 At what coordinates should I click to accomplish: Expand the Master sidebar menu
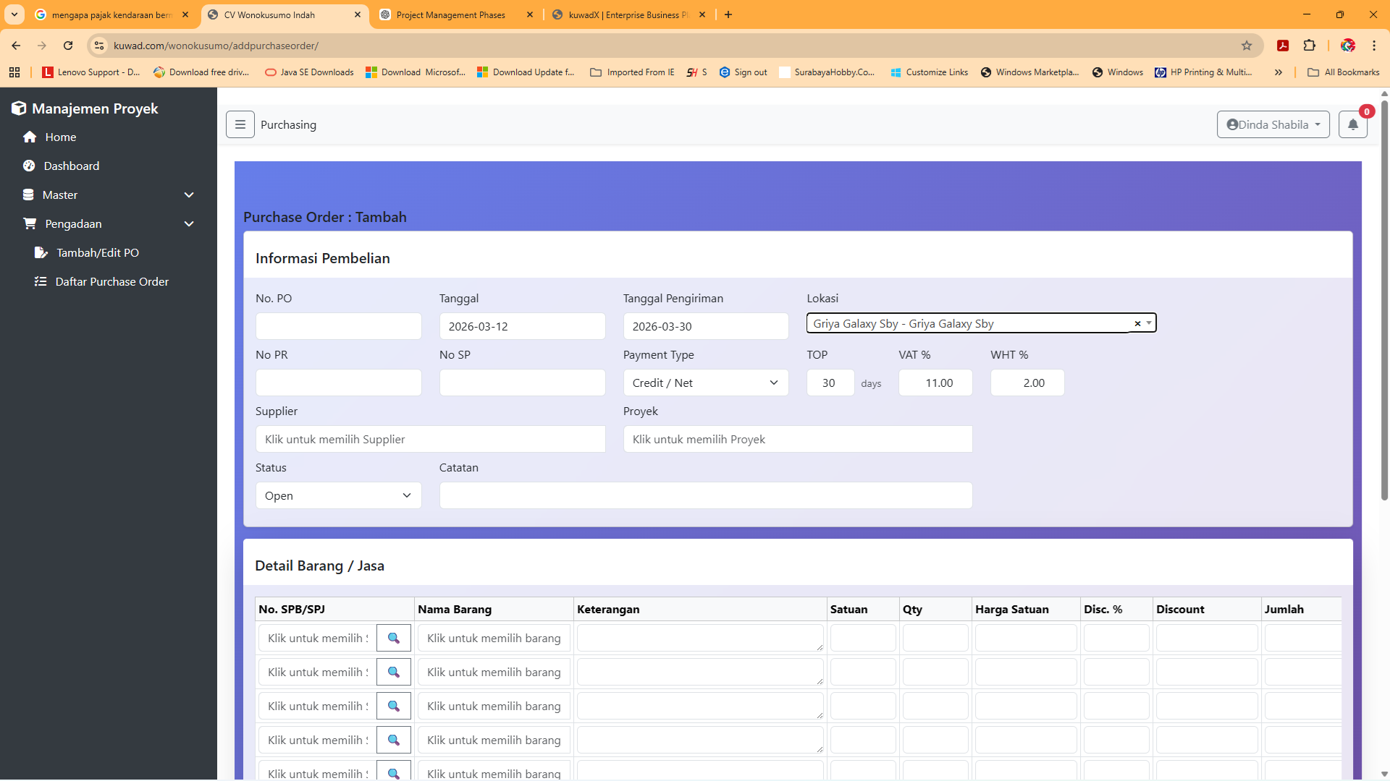coord(109,195)
